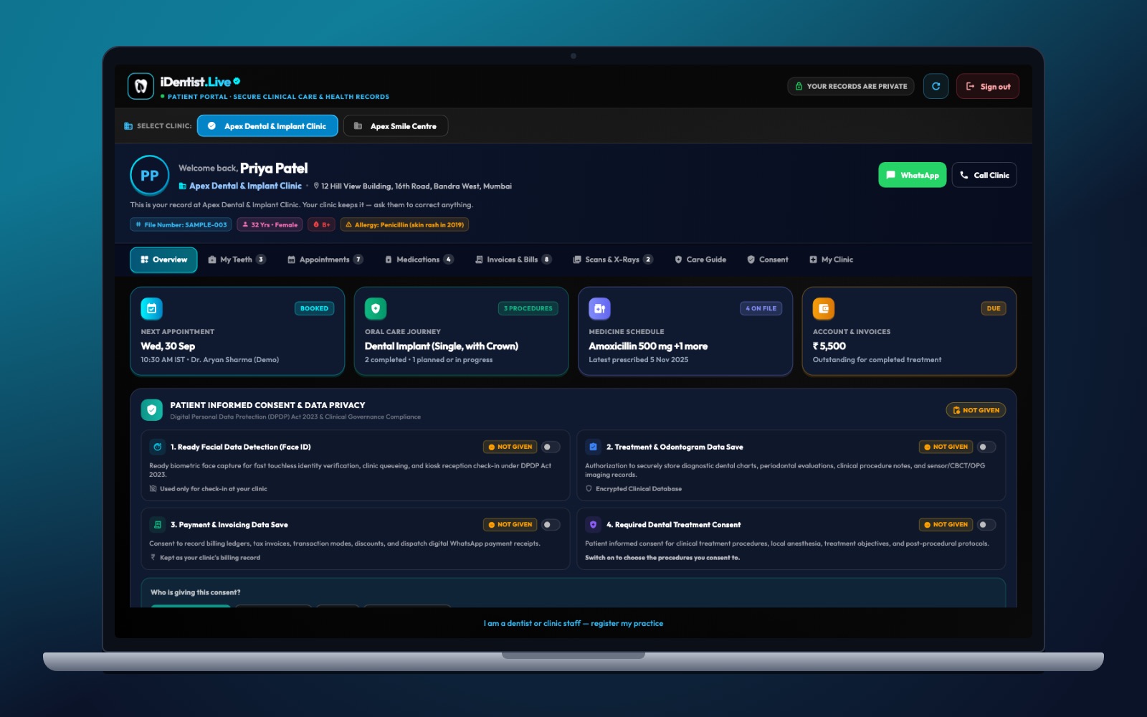Click the icon beside Required Dental Treatment Consent
This screenshot has height=717, width=1147.
click(x=593, y=525)
